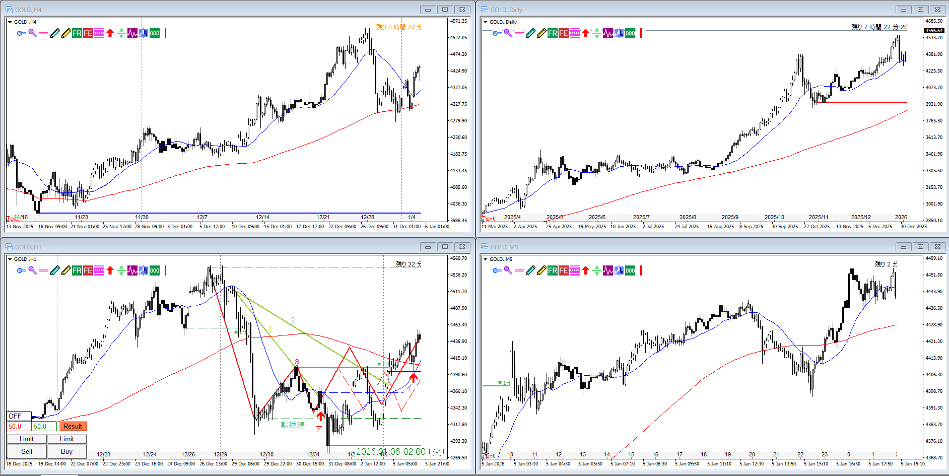
Task: Expand the GOLD.,H4 chart dropdown triangle
Action: coord(10,22)
